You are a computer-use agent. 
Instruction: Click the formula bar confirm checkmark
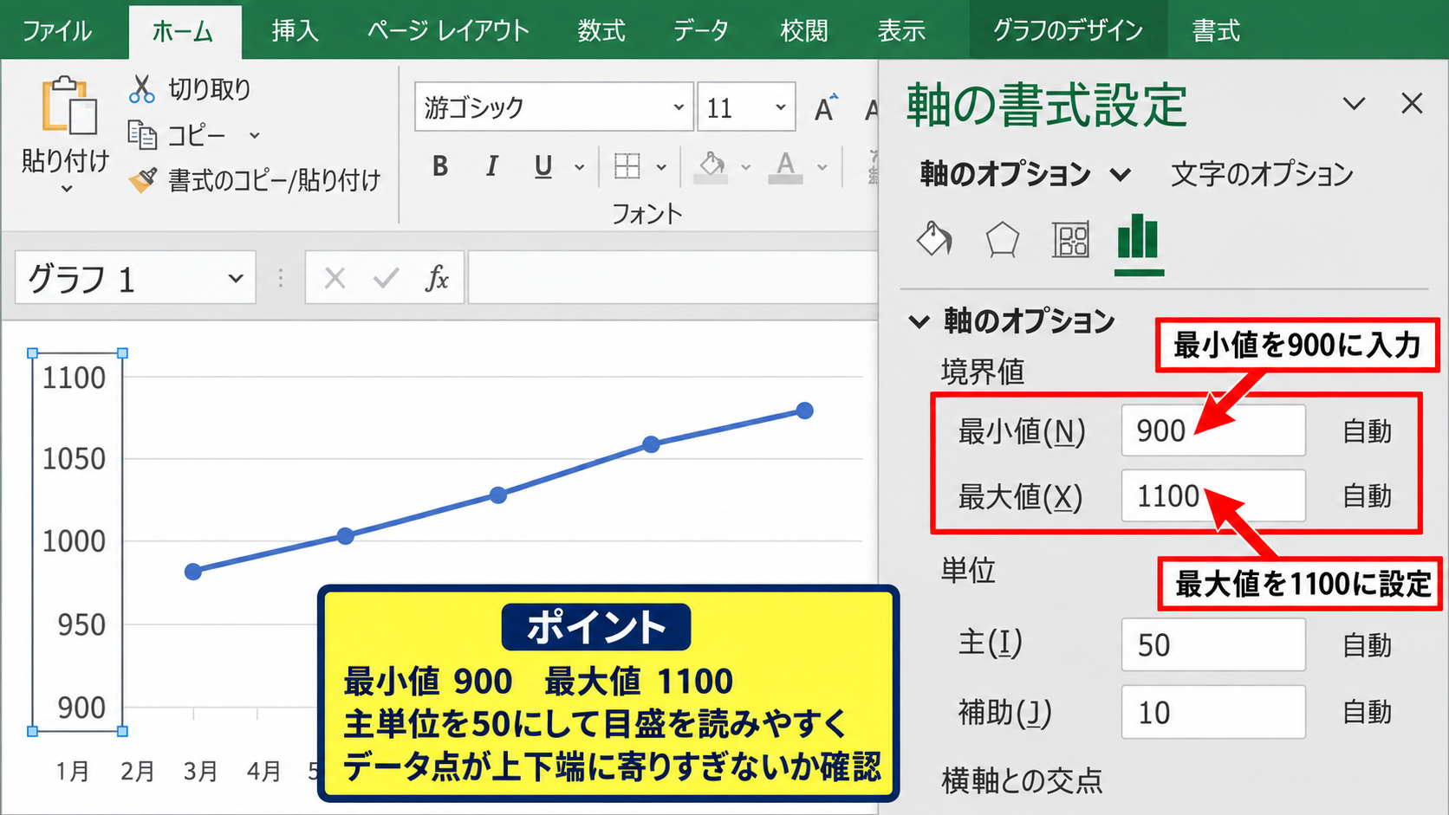[386, 278]
